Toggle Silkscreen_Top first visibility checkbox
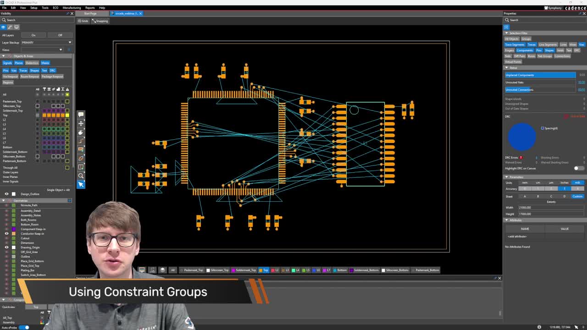Image resolution: width=587 pixels, height=330 pixels. point(38,106)
